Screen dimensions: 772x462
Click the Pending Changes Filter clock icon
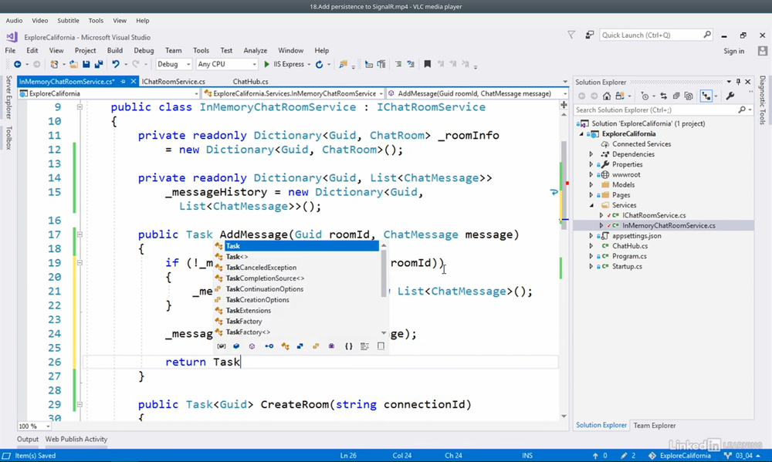[x=645, y=96]
